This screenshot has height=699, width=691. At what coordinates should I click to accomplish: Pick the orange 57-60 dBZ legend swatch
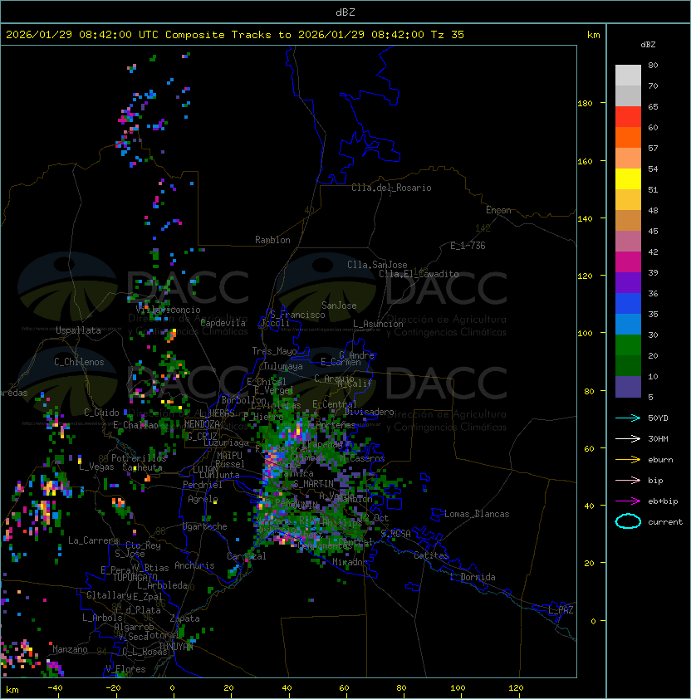tap(628, 138)
